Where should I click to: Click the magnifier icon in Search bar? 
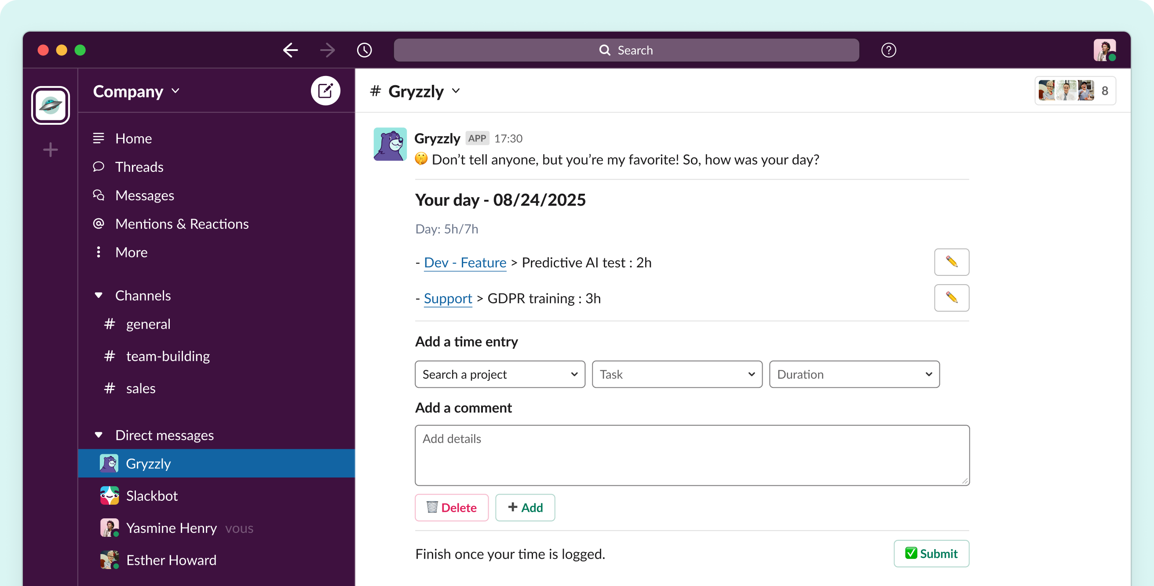[605, 50]
